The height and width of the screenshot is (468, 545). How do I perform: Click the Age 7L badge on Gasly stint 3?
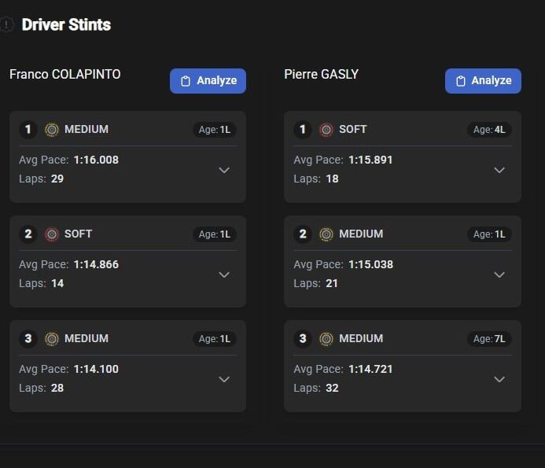(489, 339)
